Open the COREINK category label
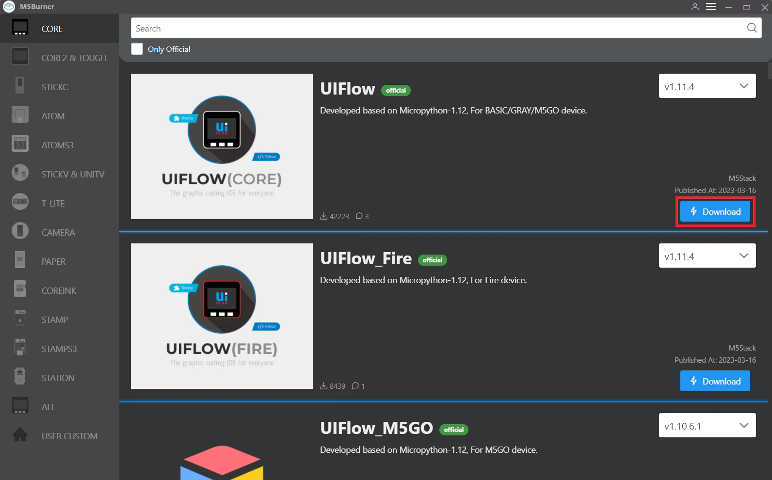The image size is (772, 480). [x=59, y=291]
